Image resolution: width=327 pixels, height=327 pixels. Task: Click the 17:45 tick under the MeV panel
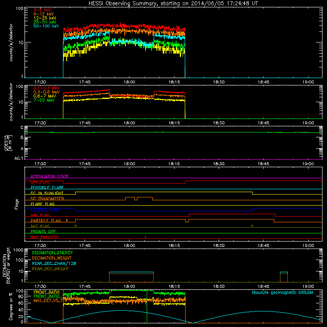click(x=85, y=123)
